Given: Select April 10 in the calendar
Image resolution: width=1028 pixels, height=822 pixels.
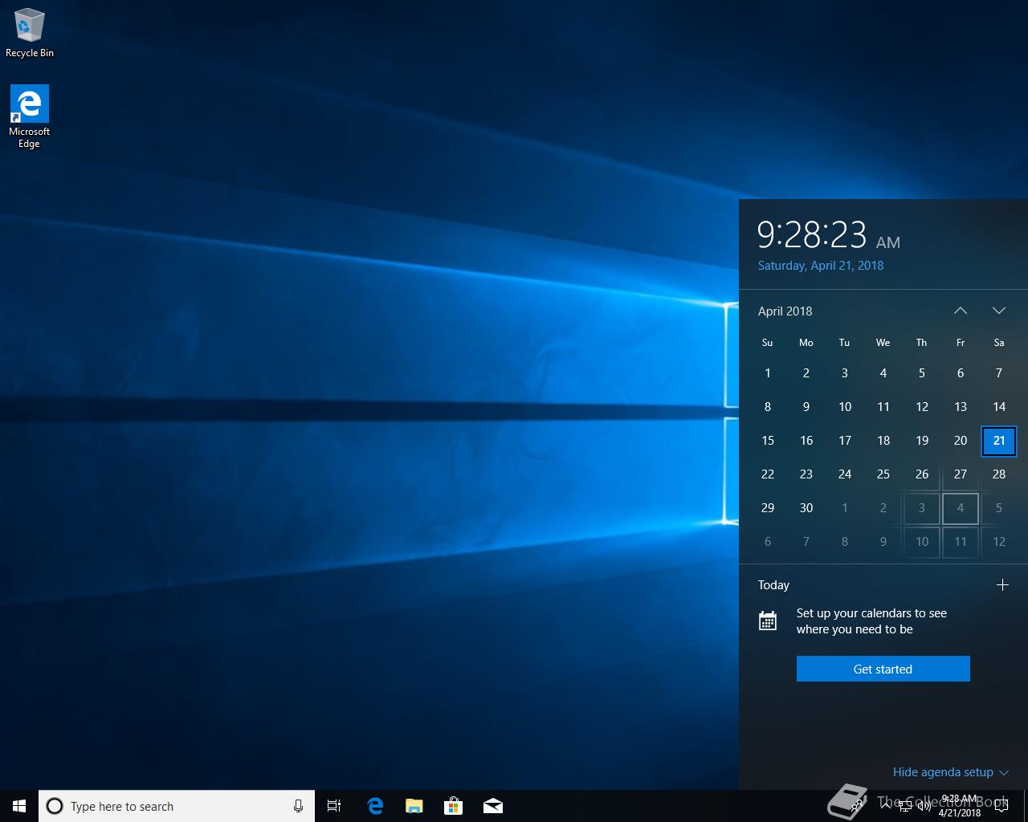Looking at the screenshot, I should point(845,407).
